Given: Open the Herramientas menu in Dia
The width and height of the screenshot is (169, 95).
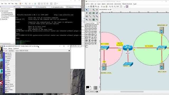Looking at the screenshot, I should click(x=118, y=4).
